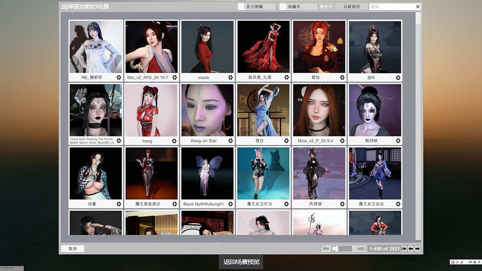This screenshot has width=482, height=271.
Task: Choose the Black MythWukong01 thumbnail
Action: click(x=207, y=173)
